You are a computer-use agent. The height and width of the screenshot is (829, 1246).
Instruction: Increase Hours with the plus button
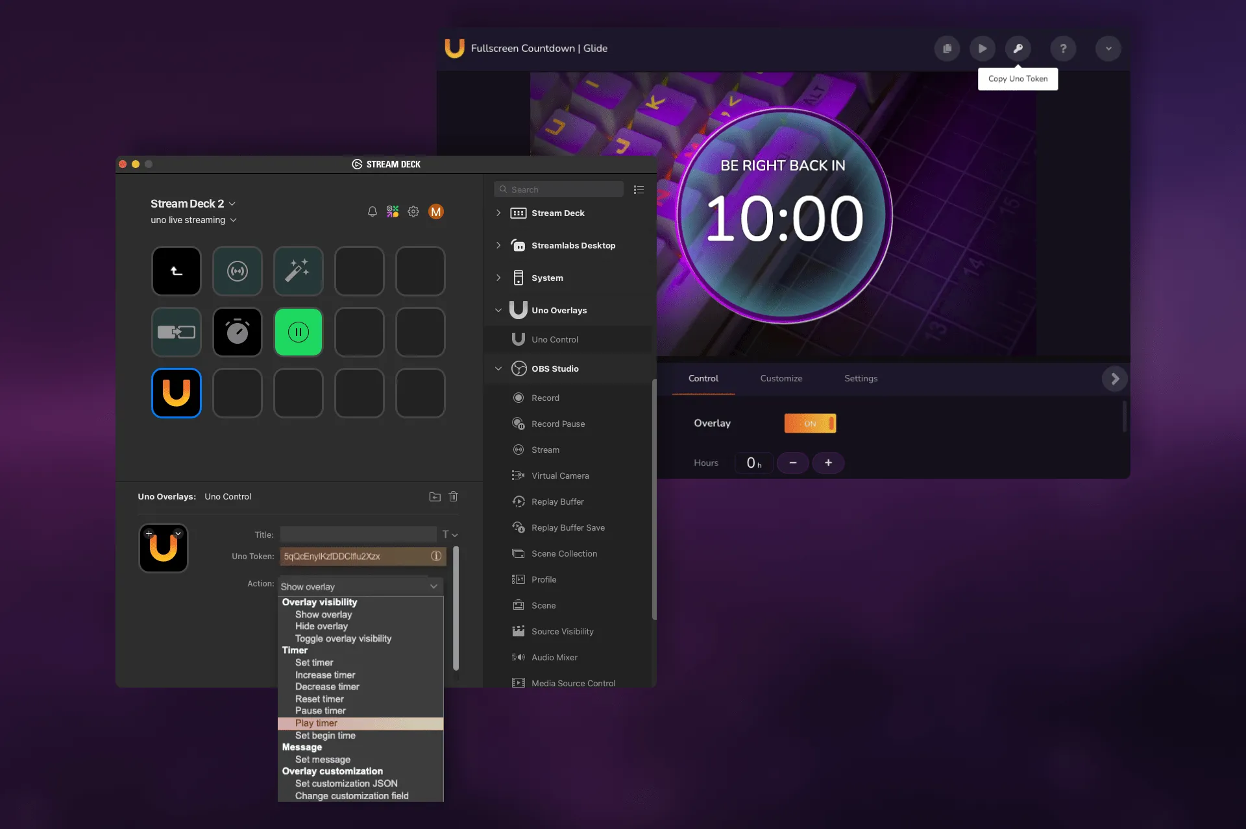tap(828, 463)
